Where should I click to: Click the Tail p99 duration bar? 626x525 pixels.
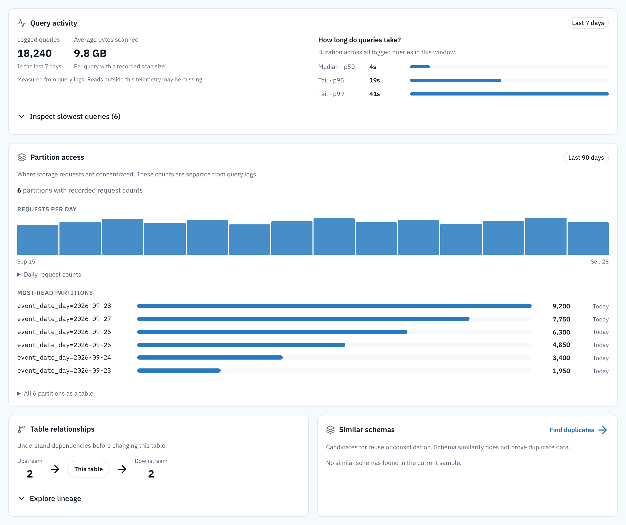coord(509,94)
